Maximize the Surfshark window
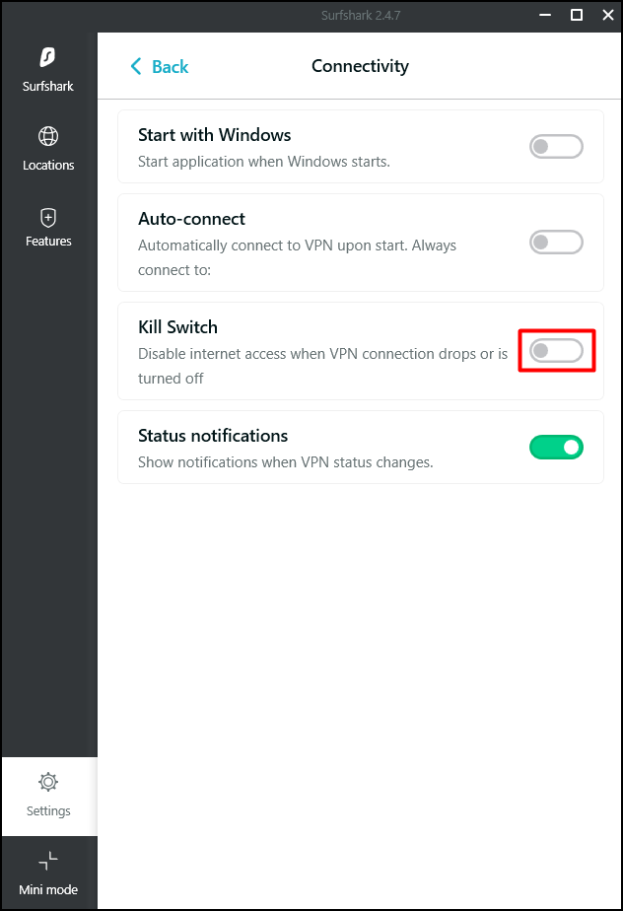Image resolution: width=623 pixels, height=911 pixels. 577,15
